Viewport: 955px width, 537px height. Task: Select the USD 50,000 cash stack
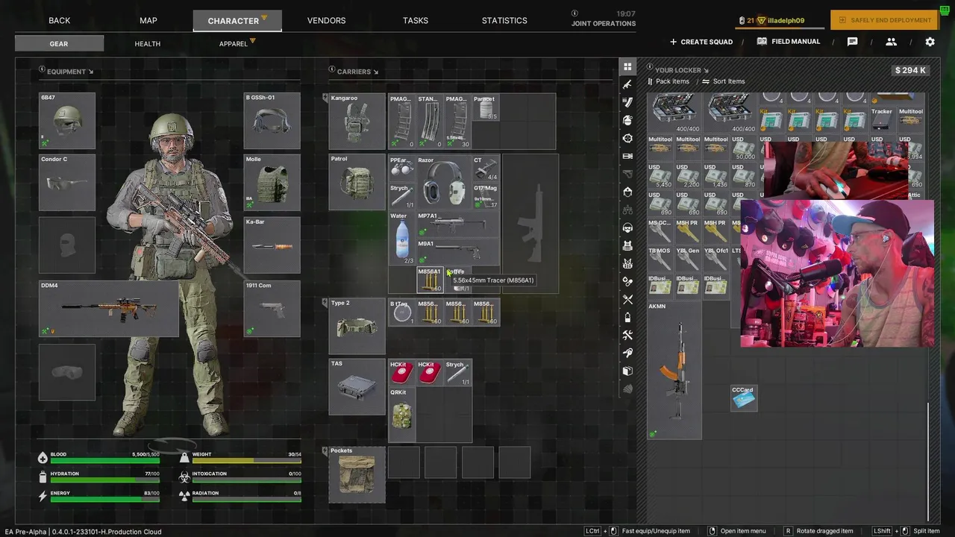pos(744,148)
